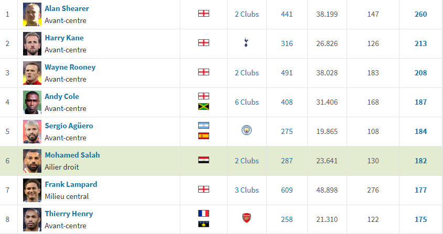Click Jamaica flag next to Andy Cole
This screenshot has height=234, width=443.
click(204, 107)
